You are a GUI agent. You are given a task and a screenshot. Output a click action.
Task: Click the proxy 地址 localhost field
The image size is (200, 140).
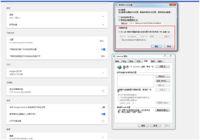134,36
